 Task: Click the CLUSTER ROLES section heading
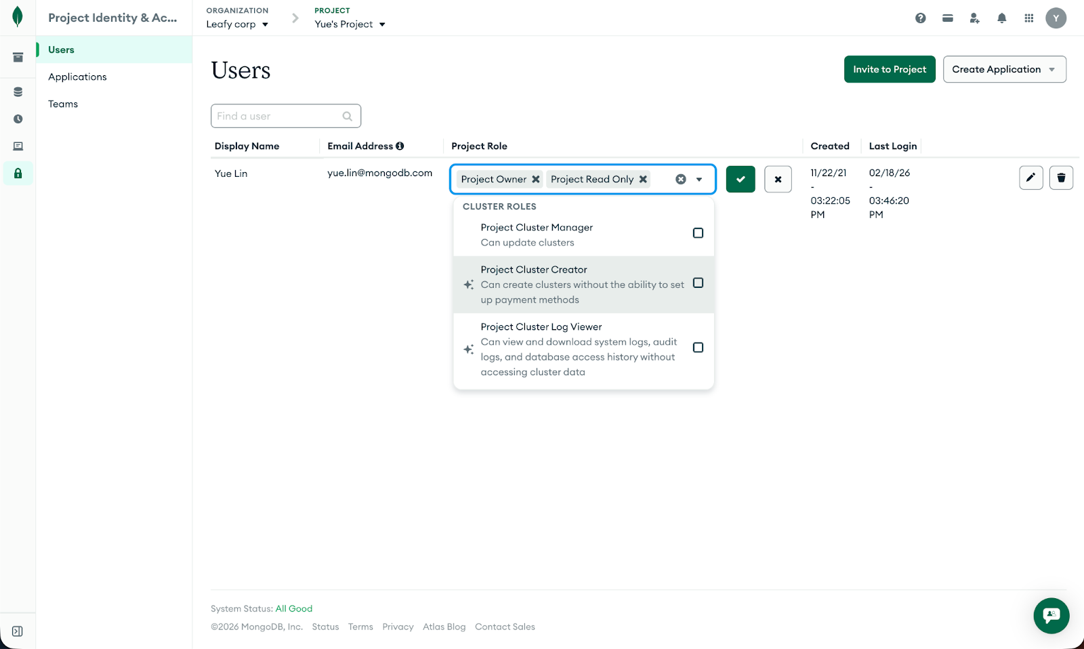499,207
